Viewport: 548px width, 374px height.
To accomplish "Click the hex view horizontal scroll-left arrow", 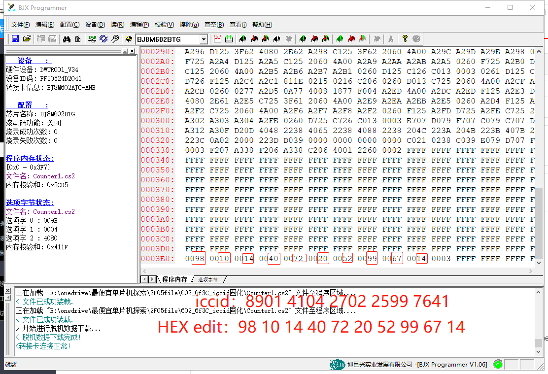I will 144,271.
